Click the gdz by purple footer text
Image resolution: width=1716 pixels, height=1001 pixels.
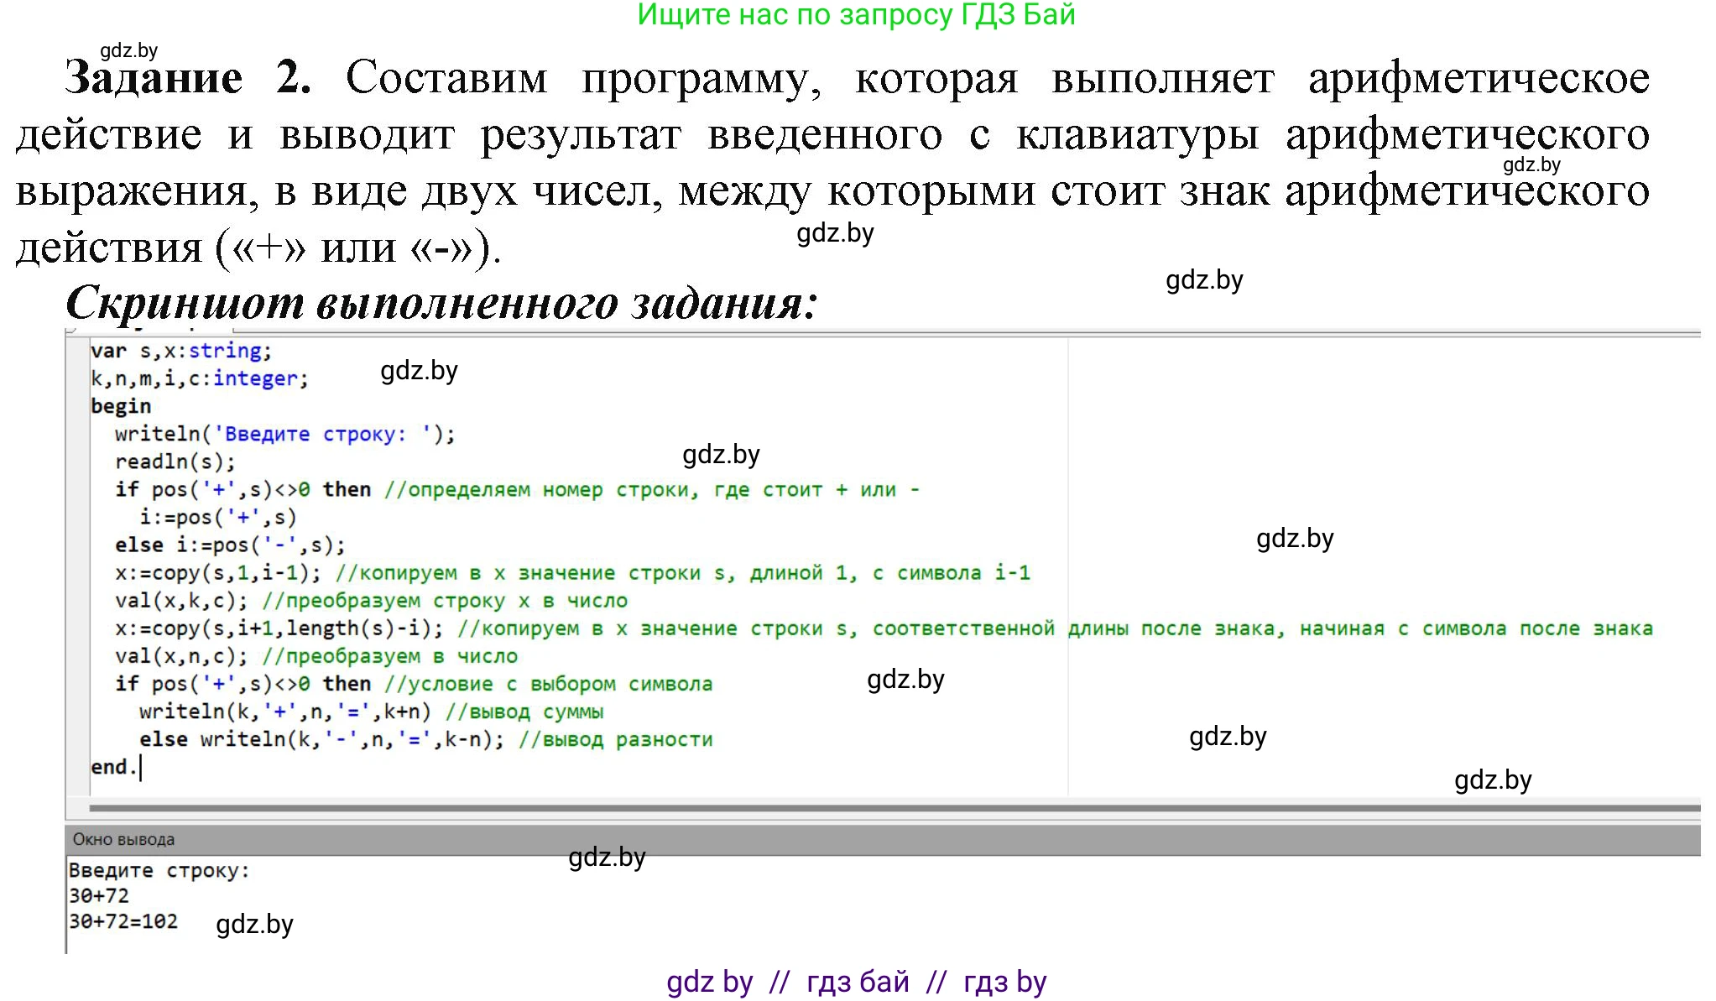pyautogui.click(x=709, y=980)
